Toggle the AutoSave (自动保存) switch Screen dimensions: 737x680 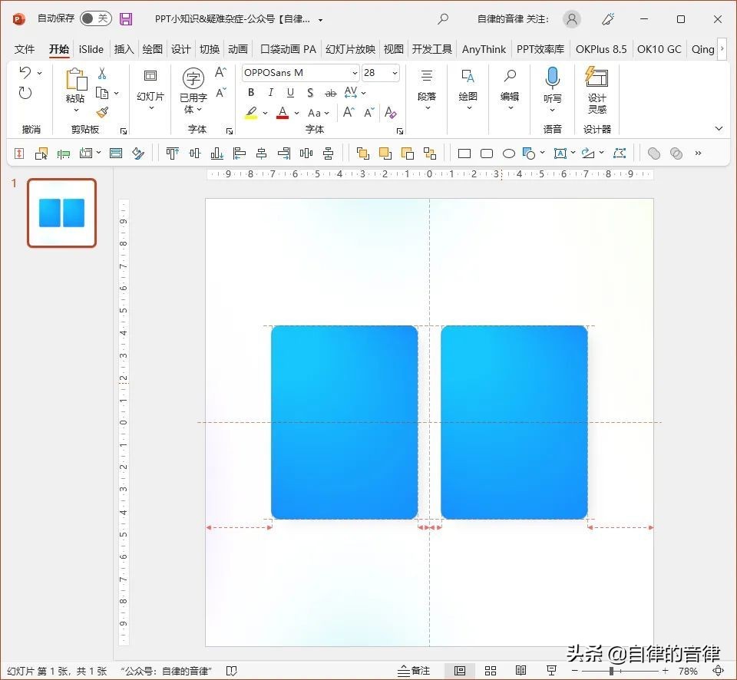tap(95, 18)
